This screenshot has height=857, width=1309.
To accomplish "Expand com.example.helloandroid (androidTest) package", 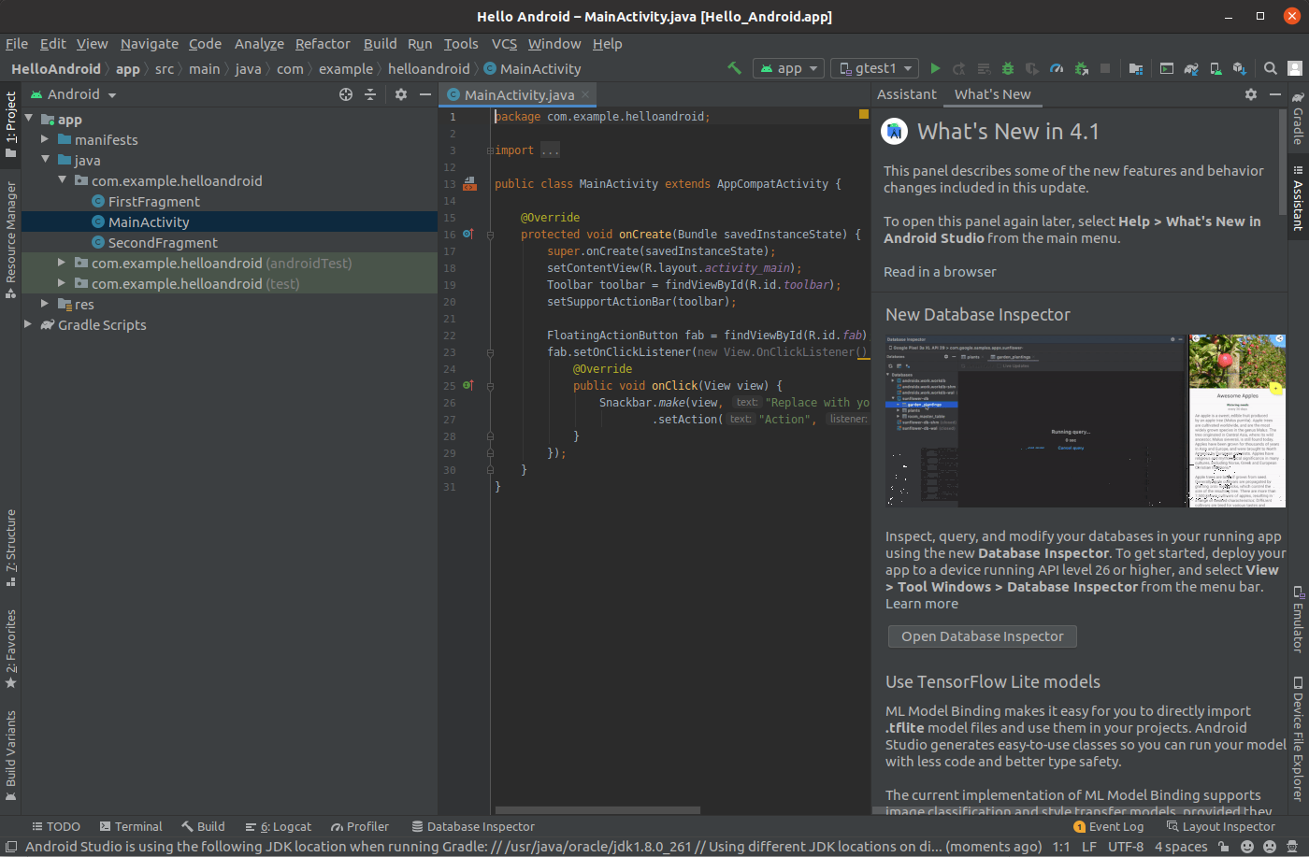I will point(62,263).
